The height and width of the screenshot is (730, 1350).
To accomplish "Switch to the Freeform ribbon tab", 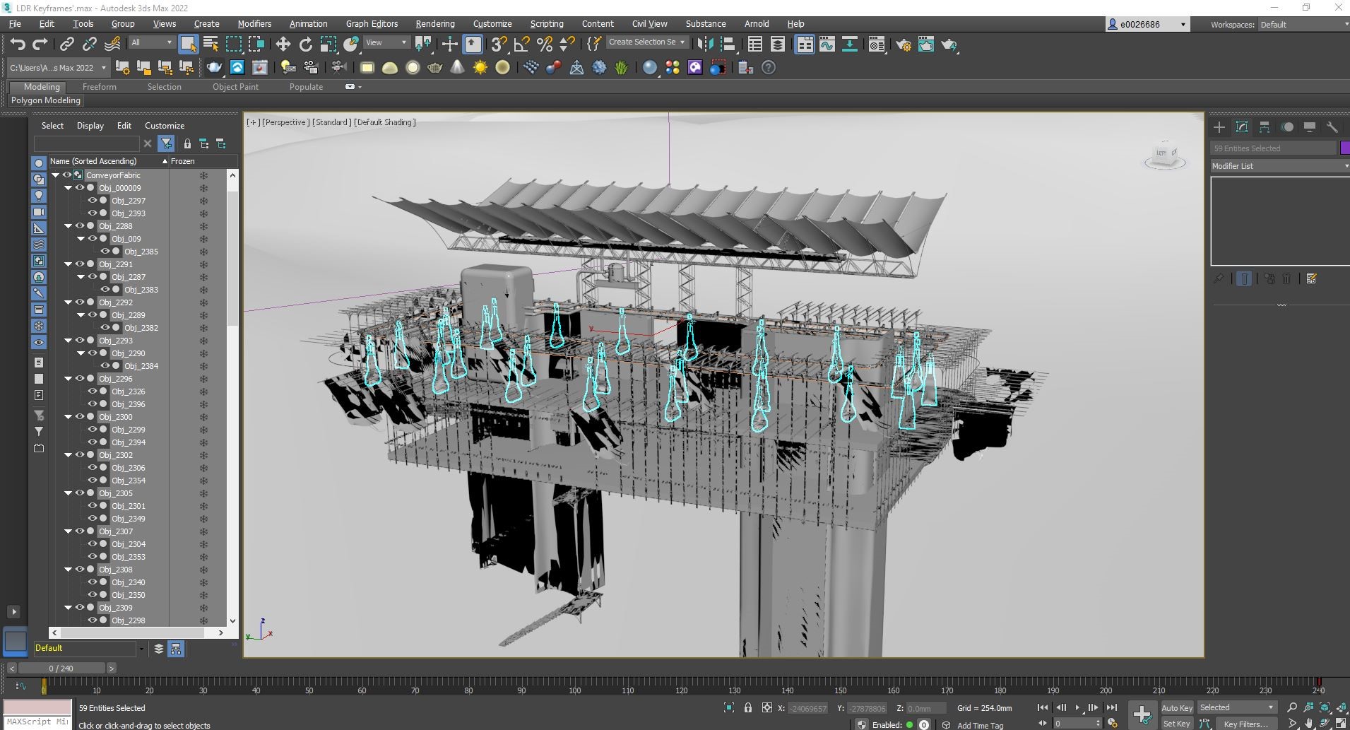I will [99, 87].
